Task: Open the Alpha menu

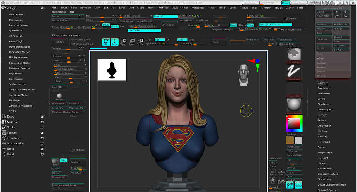Action: (55, 8)
